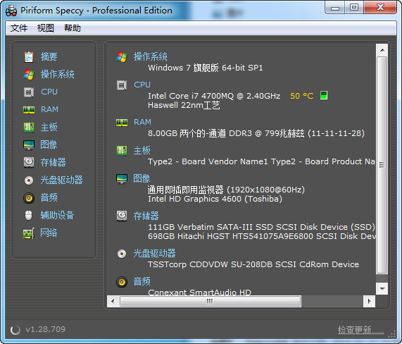The width and height of the screenshot is (402, 344).
Task: Open 音频 heading link in summary
Action: click(142, 282)
